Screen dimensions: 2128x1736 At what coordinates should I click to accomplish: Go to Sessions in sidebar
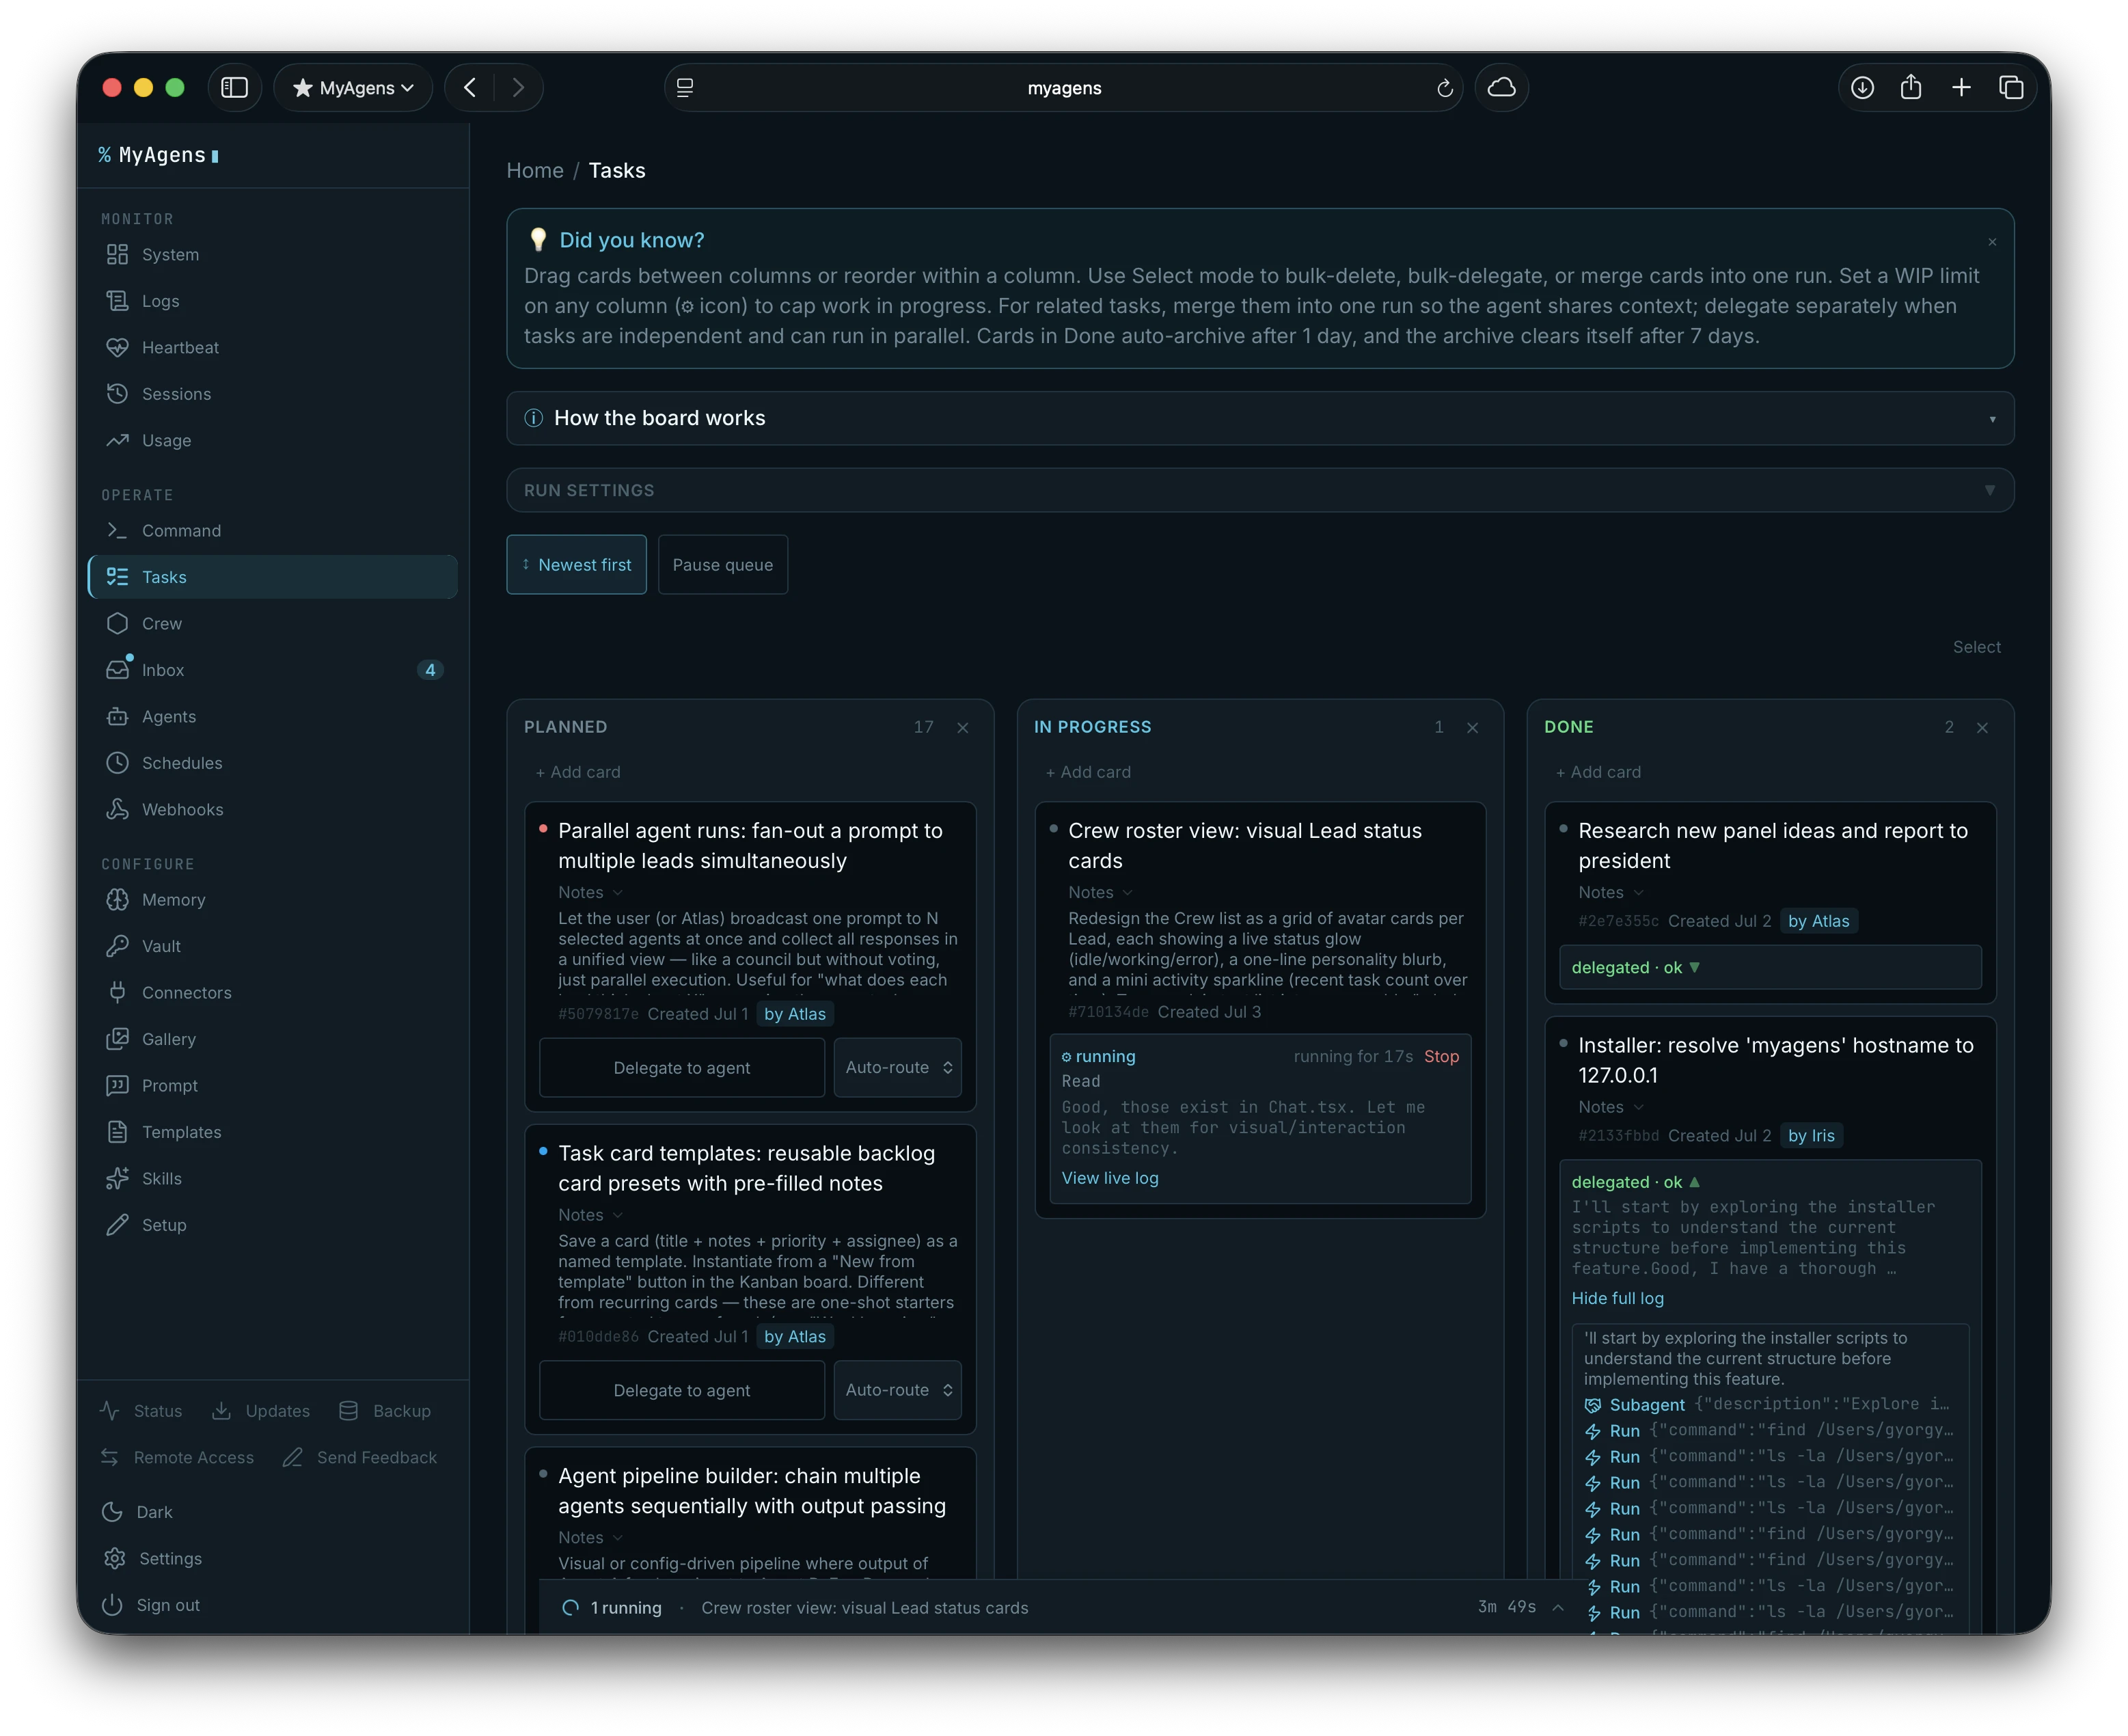click(x=272, y=394)
